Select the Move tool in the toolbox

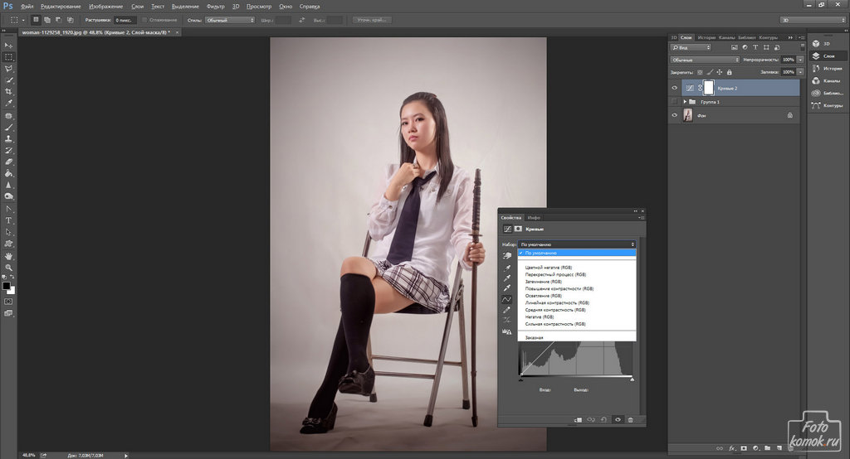(x=8, y=46)
